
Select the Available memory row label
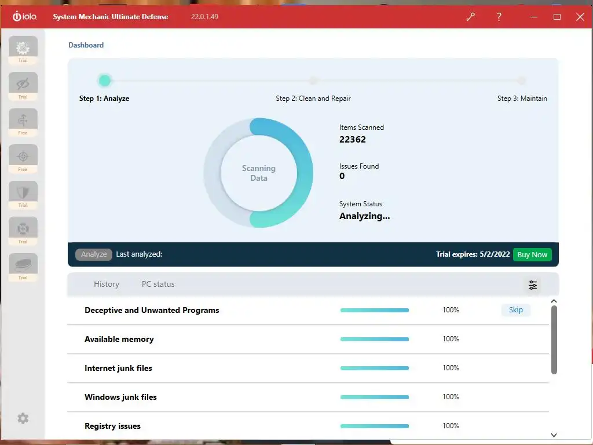[x=119, y=340]
